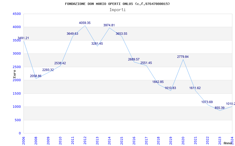Click y-axis tick label 2000
The height and width of the screenshot is (146, 235).
tap(17, 80)
